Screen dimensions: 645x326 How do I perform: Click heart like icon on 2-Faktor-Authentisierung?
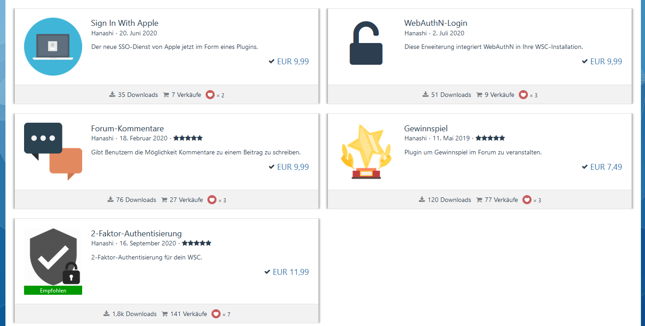[x=216, y=314]
